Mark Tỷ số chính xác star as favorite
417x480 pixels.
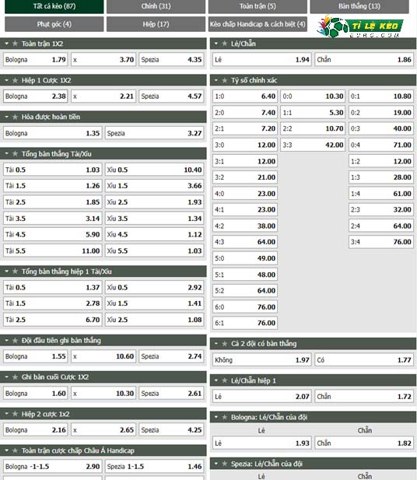[224, 80]
